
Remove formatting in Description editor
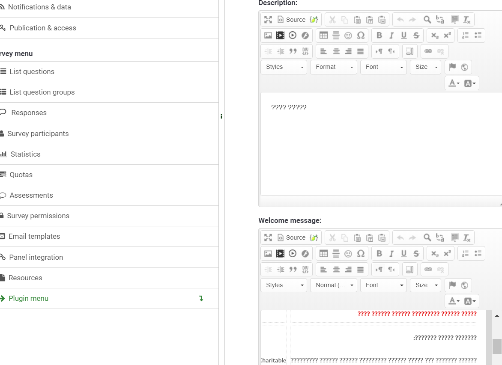(x=467, y=20)
